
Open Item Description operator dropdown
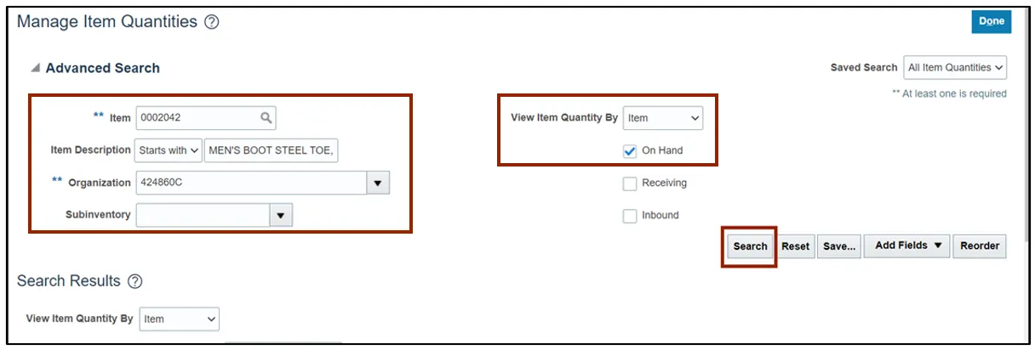(x=169, y=150)
